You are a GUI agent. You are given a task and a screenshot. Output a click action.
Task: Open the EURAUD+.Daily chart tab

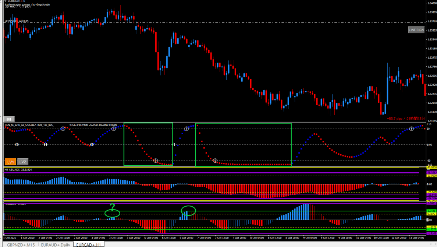pos(55,244)
